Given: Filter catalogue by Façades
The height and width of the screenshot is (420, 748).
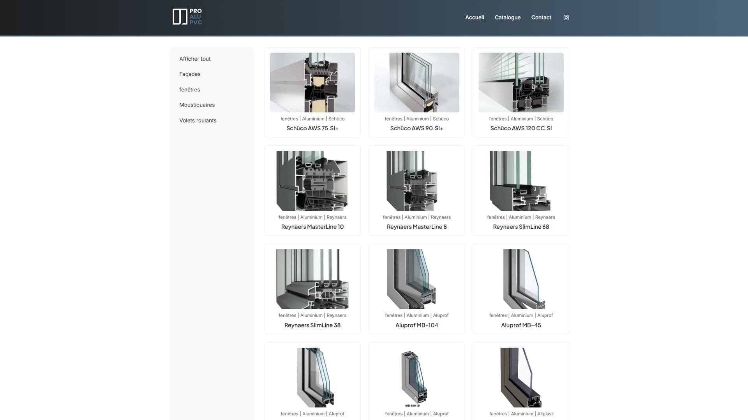Looking at the screenshot, I should 190,74.
